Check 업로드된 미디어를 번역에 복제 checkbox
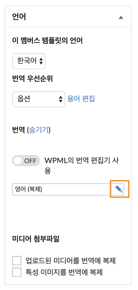This screenshot has height=290, width=138. pyautogui.click(x=17, y=261)
